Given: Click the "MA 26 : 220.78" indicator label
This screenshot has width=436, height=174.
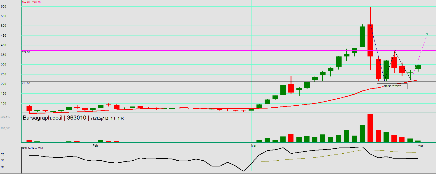Looking at the screenshot, I should (x=31, y=2).
